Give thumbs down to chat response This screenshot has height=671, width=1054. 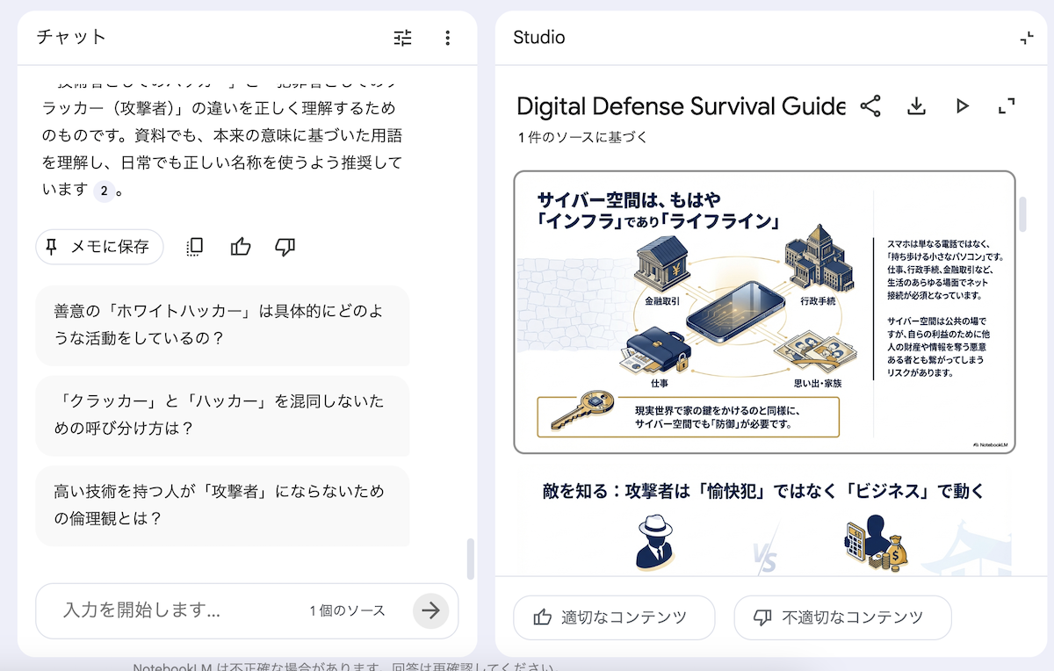click(x=285, y=247)
